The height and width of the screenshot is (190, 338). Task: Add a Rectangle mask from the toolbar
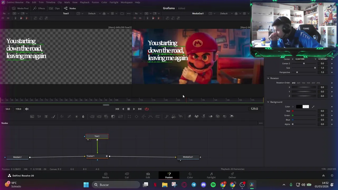(129, 116)
